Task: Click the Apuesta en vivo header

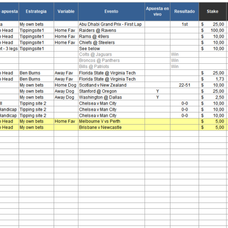Action: tap(157, 11)
